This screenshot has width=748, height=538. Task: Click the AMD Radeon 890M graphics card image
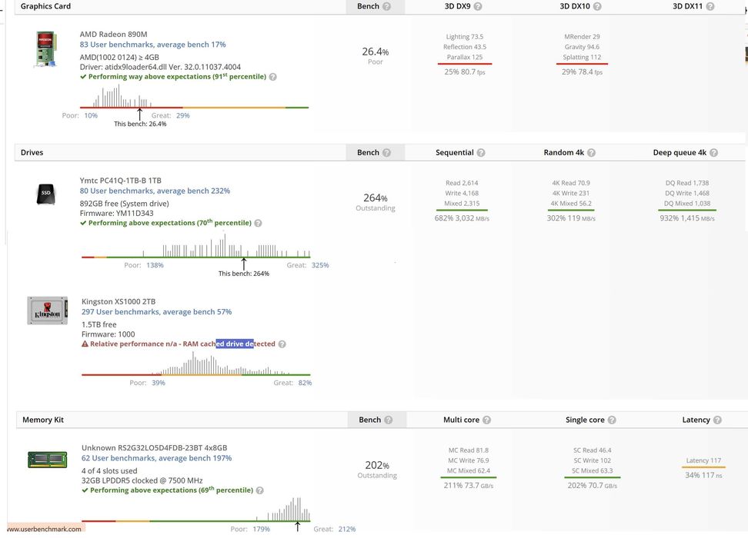(45, 49)
